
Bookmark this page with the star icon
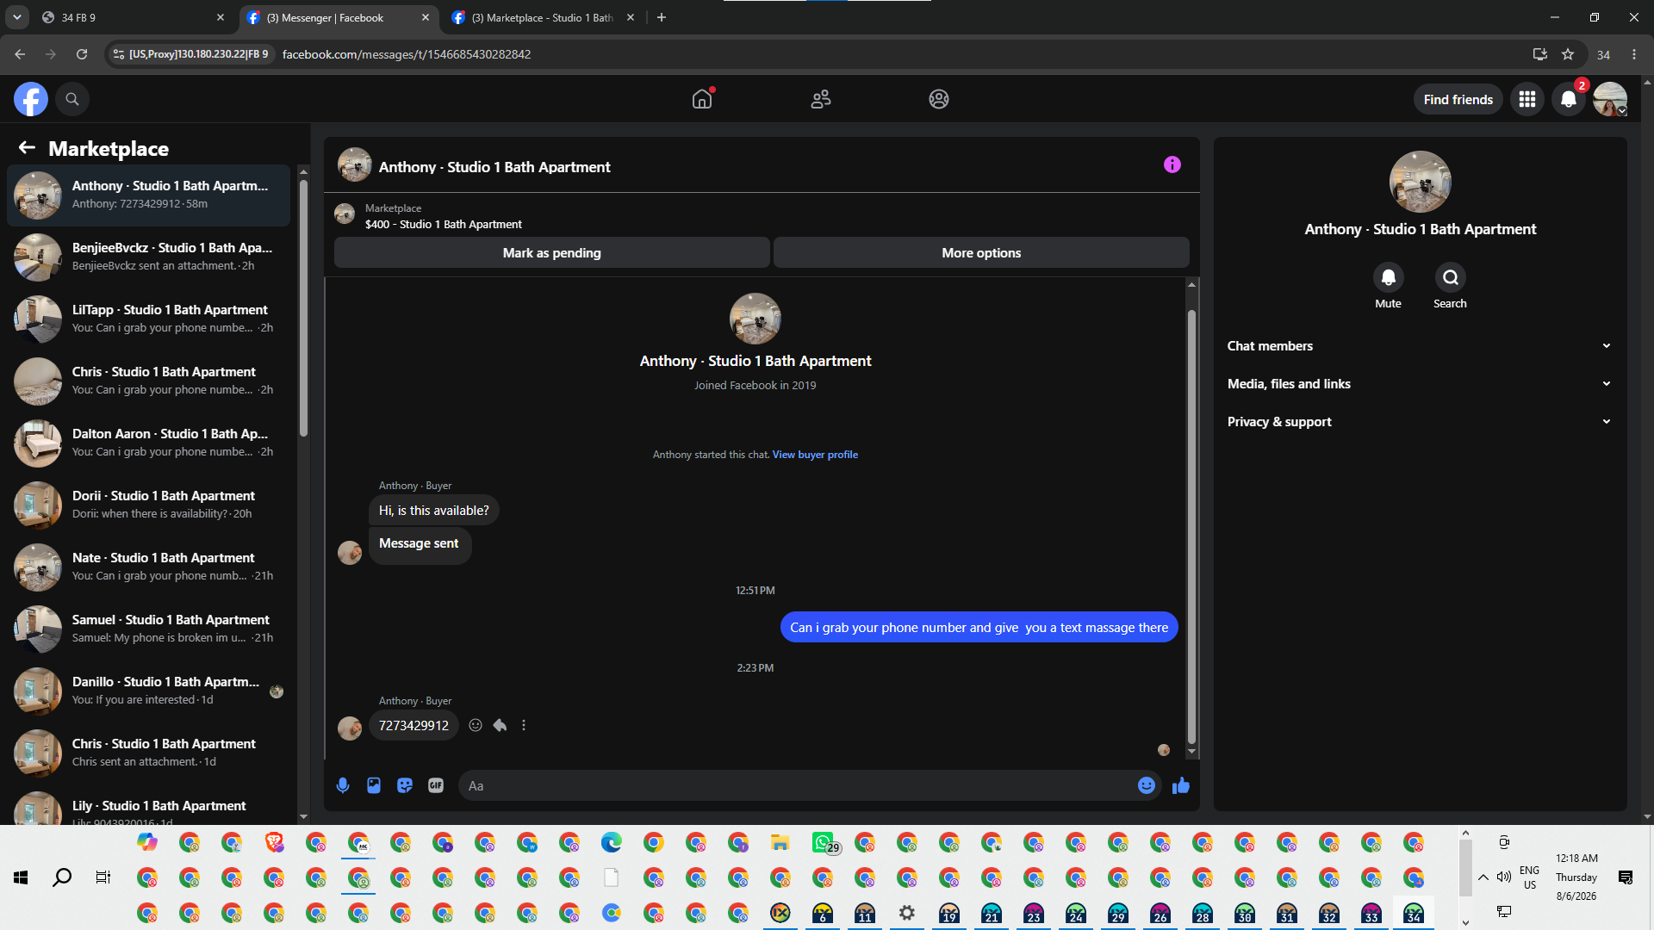[1568, 54]
